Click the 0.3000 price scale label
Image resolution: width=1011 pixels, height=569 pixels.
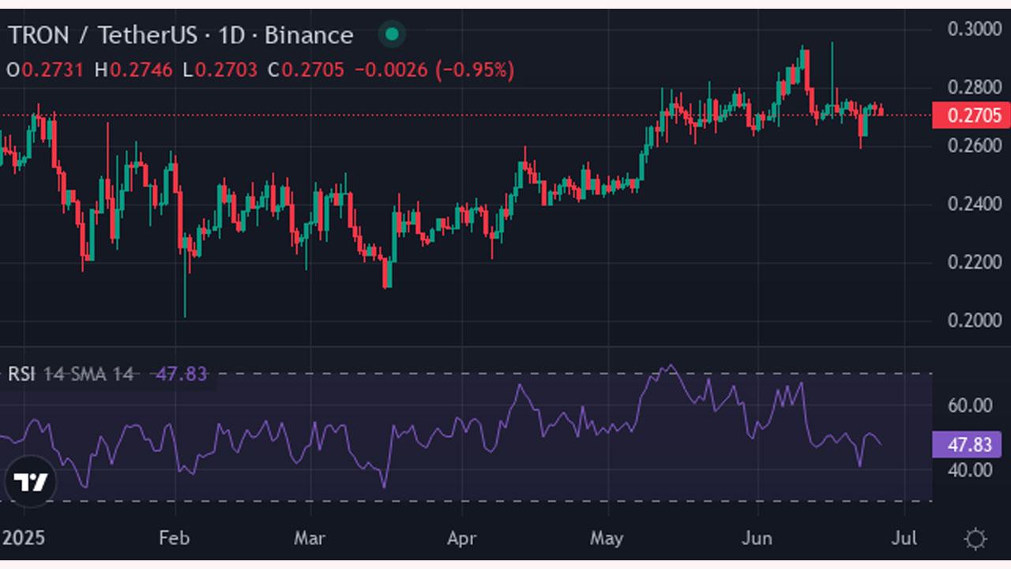(x=974, y=29)
